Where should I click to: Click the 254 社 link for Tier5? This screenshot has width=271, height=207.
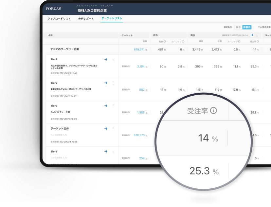143,158
